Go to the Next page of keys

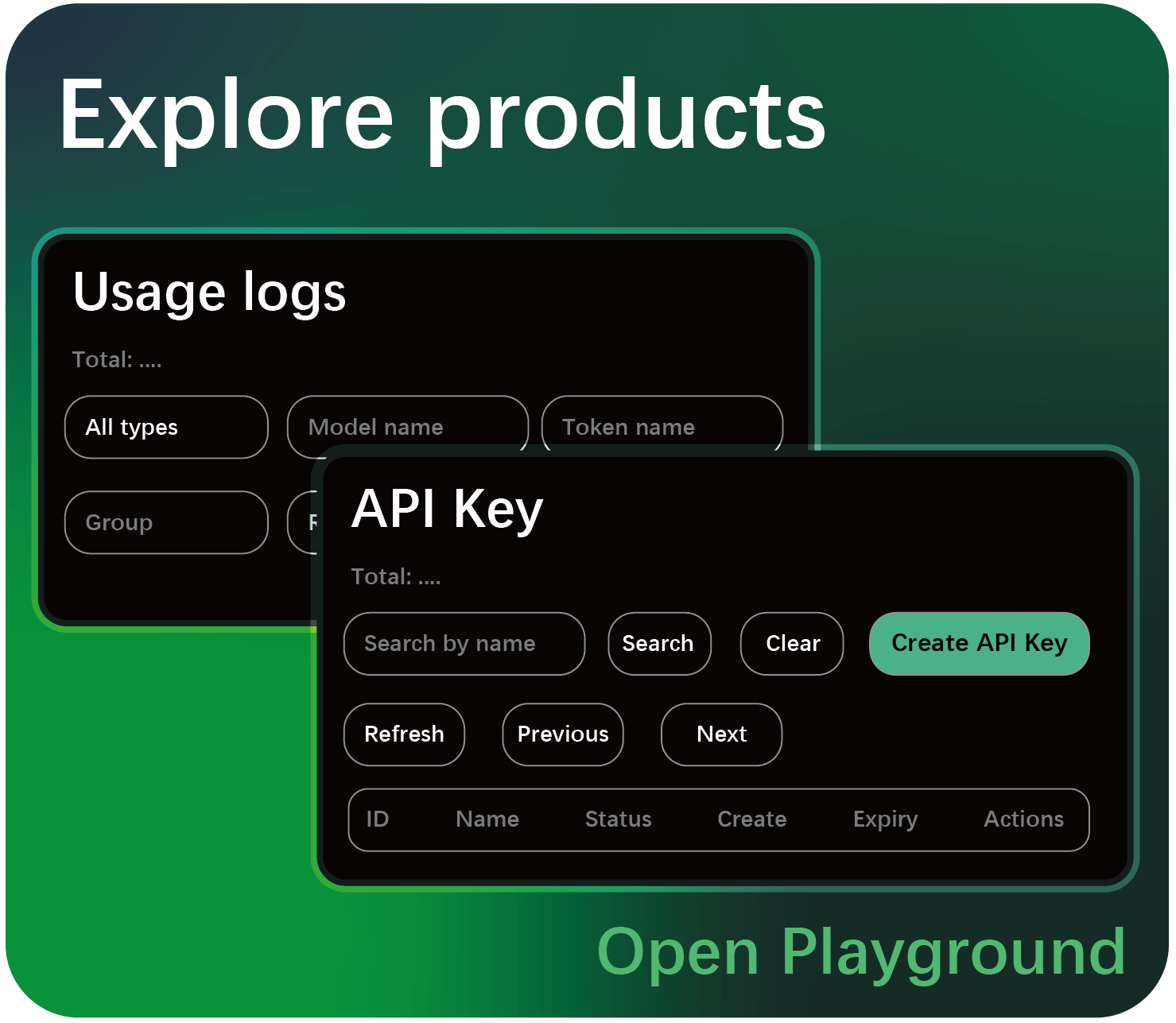[x=721, y=734]
